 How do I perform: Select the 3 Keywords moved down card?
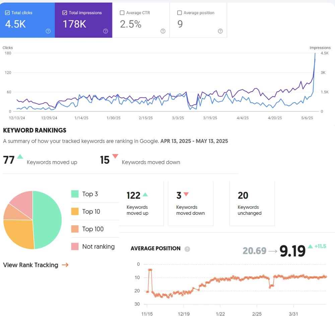click(x=190, y=203)
